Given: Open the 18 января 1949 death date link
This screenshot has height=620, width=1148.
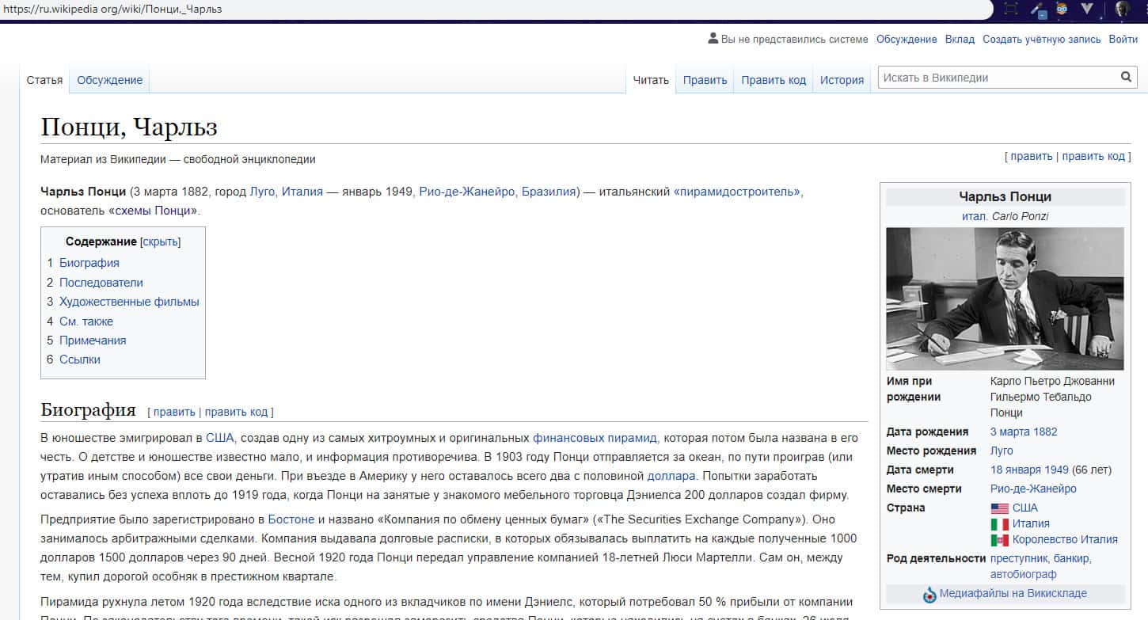Looking at the screenshot, I should (1029, 470).
